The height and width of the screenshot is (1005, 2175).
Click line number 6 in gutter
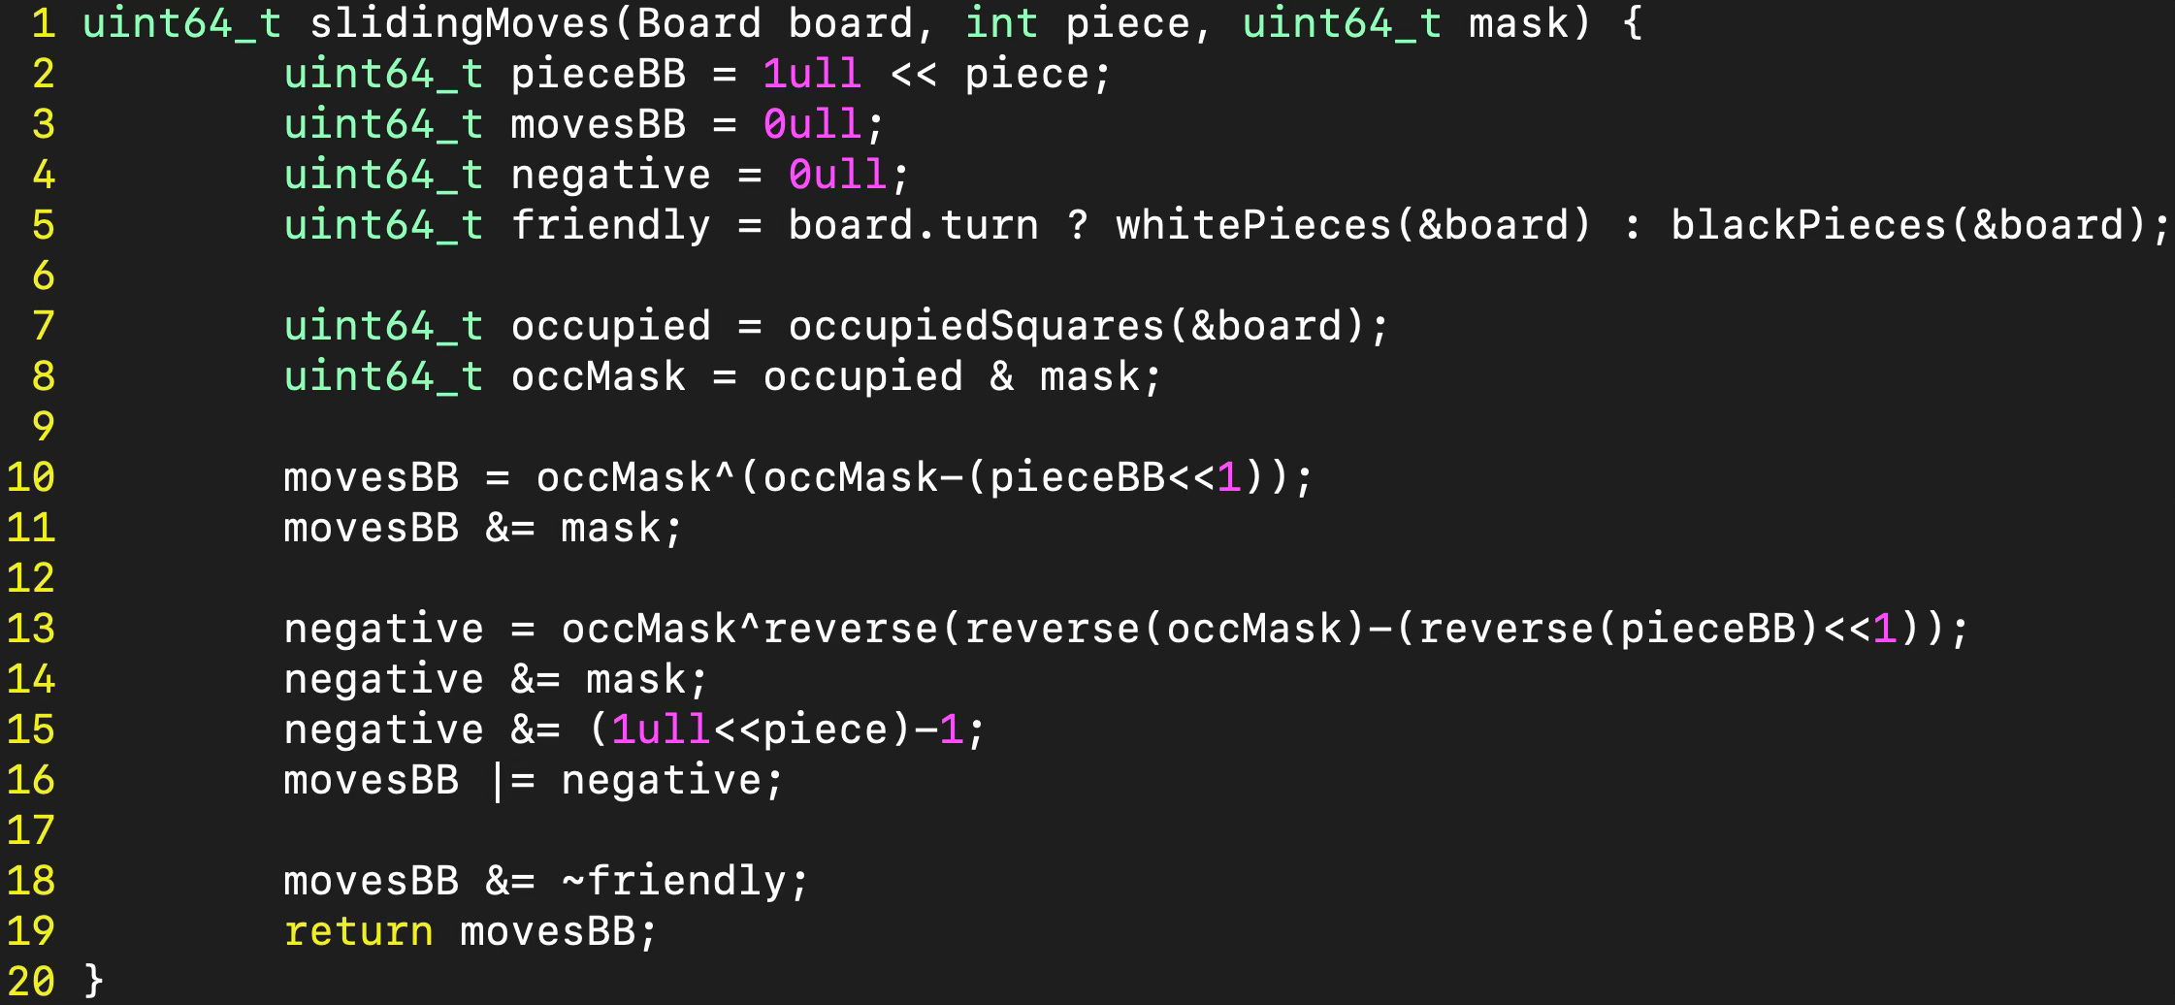[x=44, y=276]
